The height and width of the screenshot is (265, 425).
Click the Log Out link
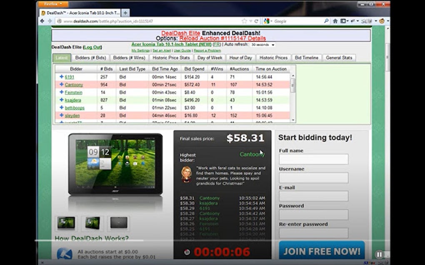click(x=92, y=47)
